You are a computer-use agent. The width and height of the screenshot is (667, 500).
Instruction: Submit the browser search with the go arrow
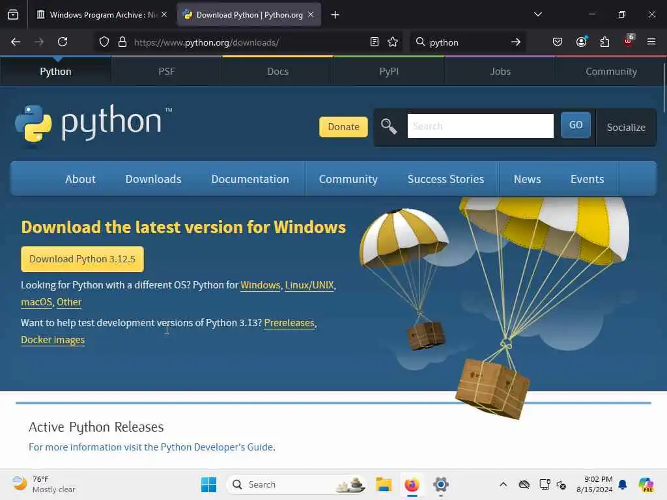[x=516, y=42]
